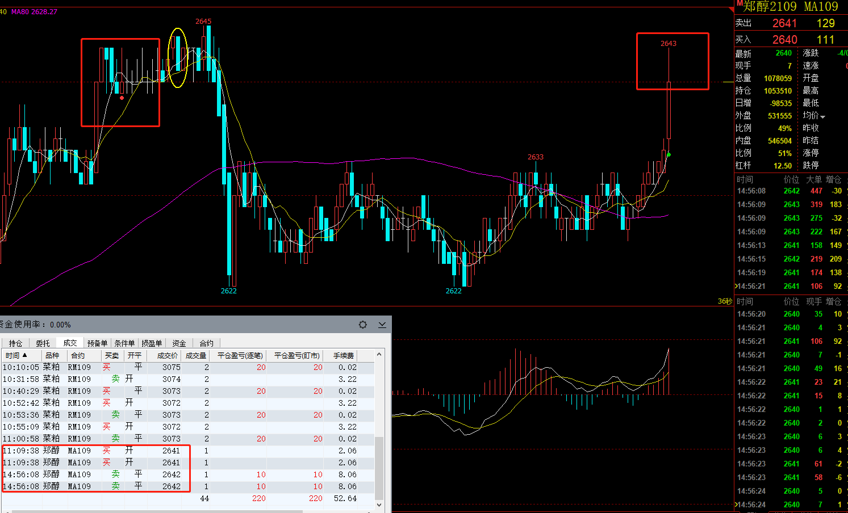Click the 2633 price label on chart
This screenshot has width=848, height=513.
(536, 157)
